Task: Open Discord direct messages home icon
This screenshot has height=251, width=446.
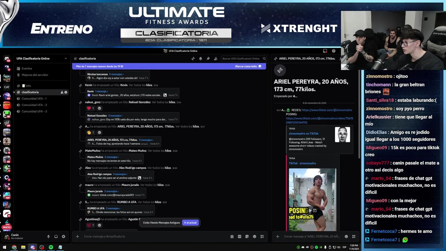Action: click(7, 59)
